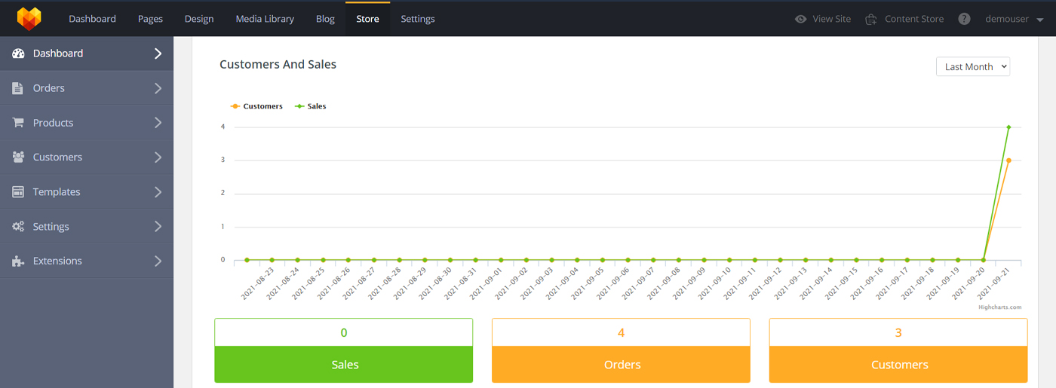
Task: Click the Orders document icon in sidebar
Action: click(18, 88)
